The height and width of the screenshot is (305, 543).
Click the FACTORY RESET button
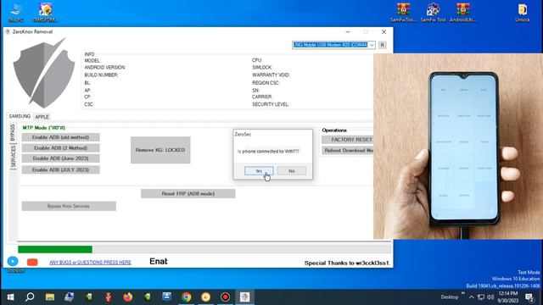pyautogui.click(x=348, y=140)
